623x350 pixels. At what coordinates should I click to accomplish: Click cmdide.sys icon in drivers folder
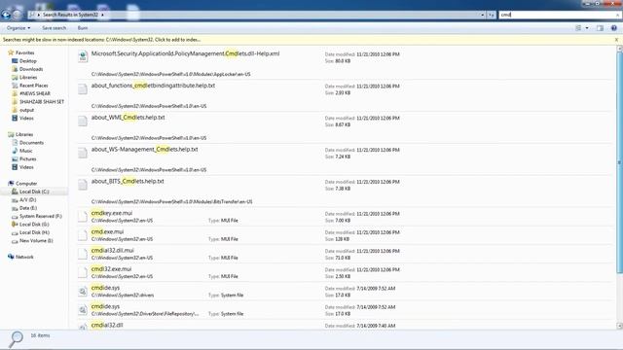pyautogui.click(x=83, y=292)
